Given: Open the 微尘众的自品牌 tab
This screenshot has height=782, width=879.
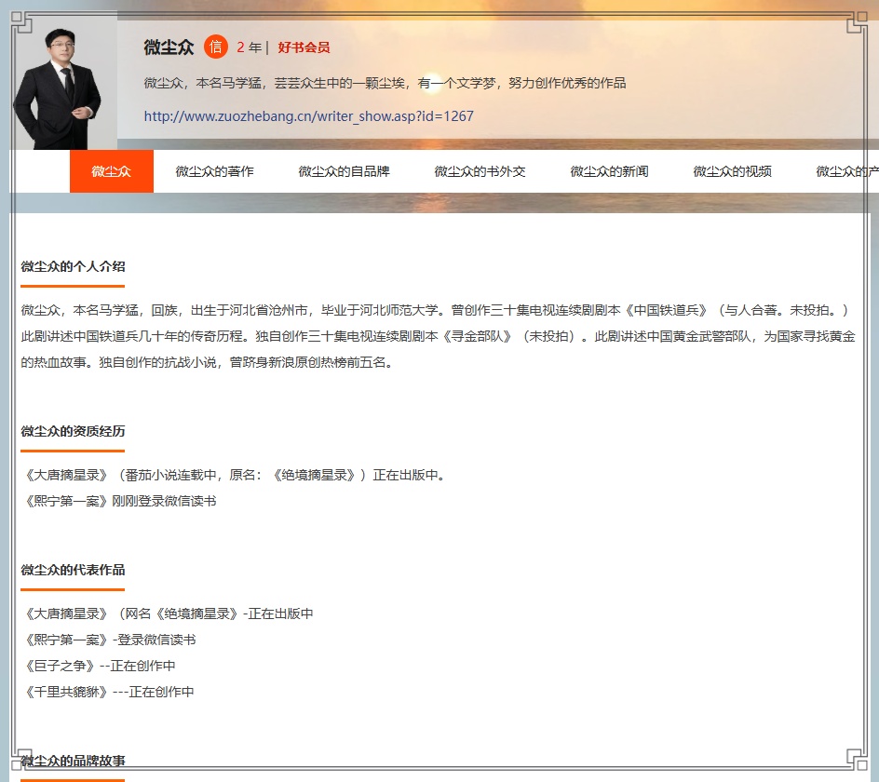Looking at the screenshot, I should pos(344,171).
